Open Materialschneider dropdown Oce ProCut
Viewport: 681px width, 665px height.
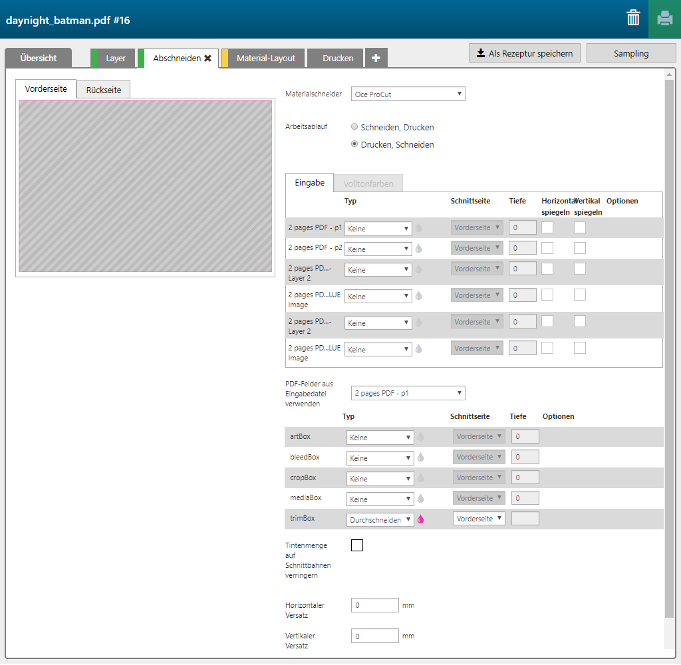pyautogui.click(x=408, y=94)
